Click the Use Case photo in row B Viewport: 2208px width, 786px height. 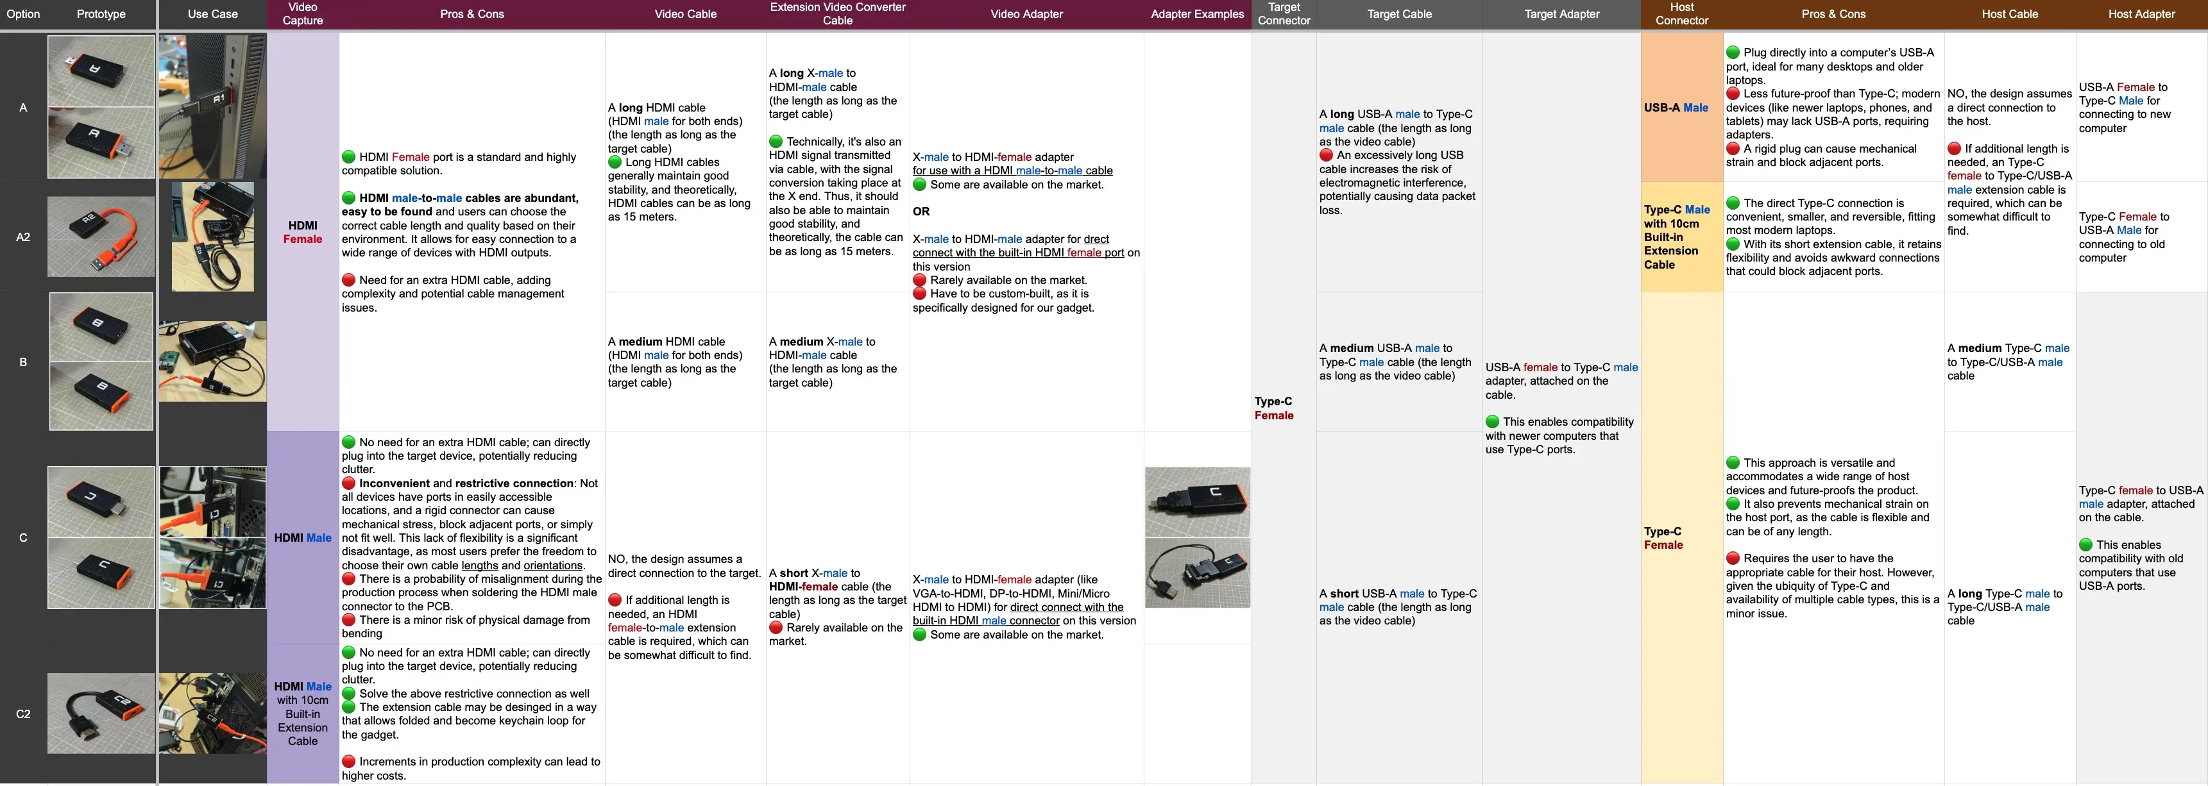[212, 362]
